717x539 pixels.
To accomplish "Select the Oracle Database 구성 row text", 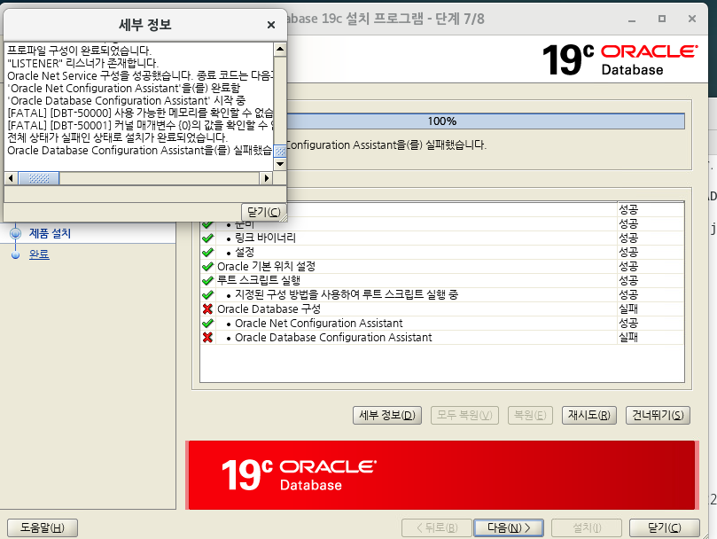I will pyautogui.click(x=269, y=309).
